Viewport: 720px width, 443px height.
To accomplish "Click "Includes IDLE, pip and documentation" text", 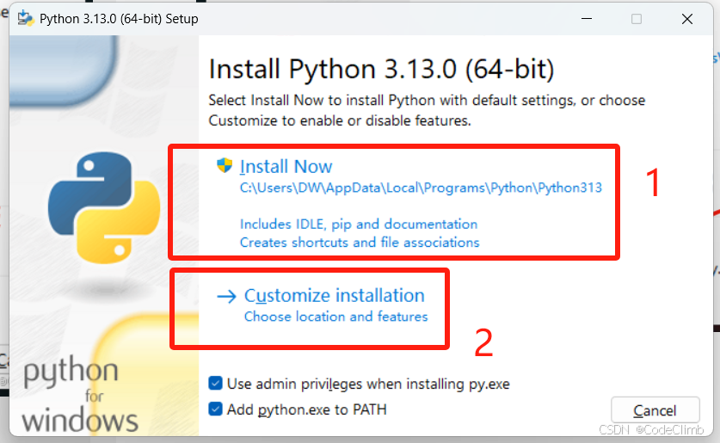I will tap(359, 224).
